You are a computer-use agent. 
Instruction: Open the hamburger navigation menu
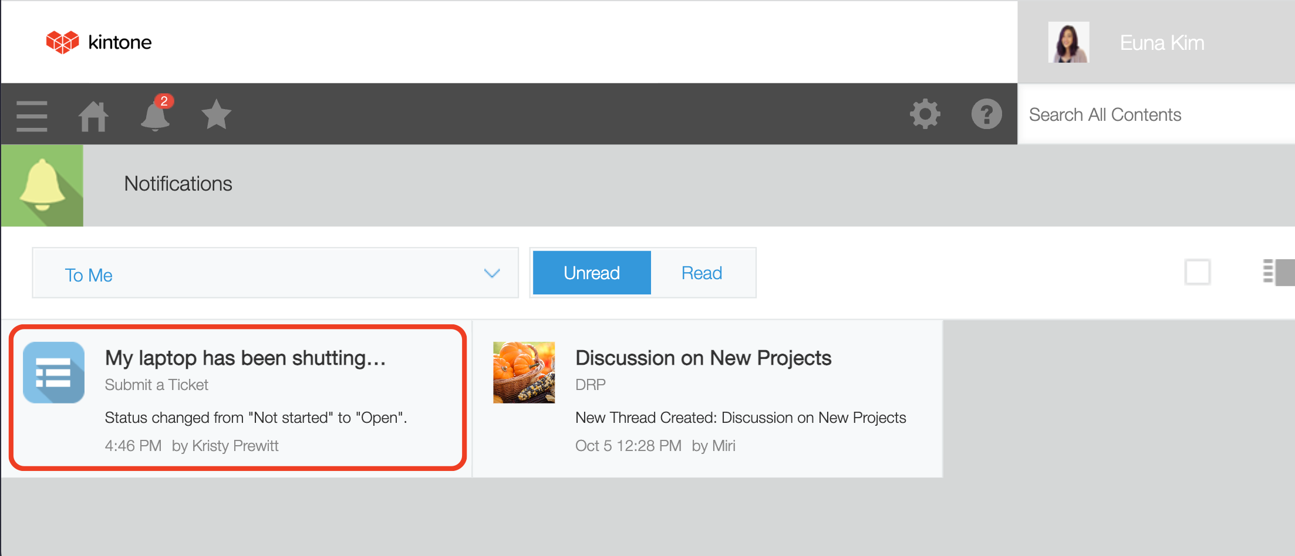pyautogui.click(x=32, y=115)
